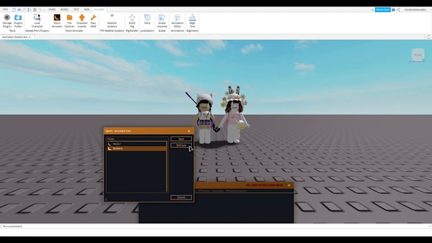
Task: Switch to the TEST ribbon tab
Action: (x=76, y=10)
